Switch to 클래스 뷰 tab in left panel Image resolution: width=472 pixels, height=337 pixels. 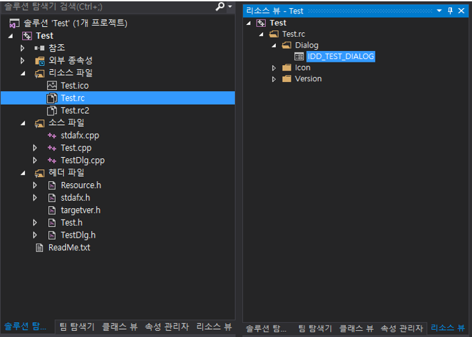[120, 326]
